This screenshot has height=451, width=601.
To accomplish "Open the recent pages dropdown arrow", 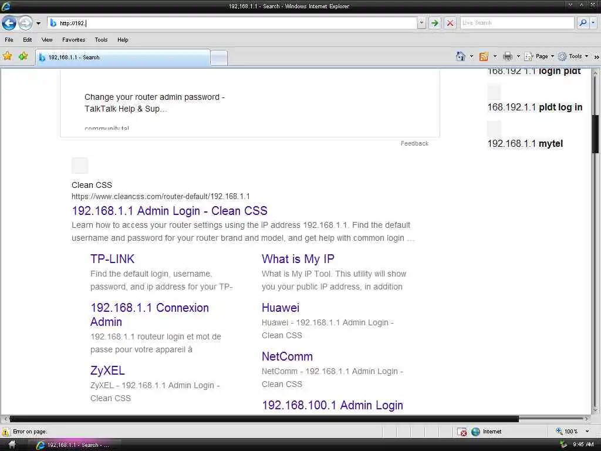I will coord(38,23).
